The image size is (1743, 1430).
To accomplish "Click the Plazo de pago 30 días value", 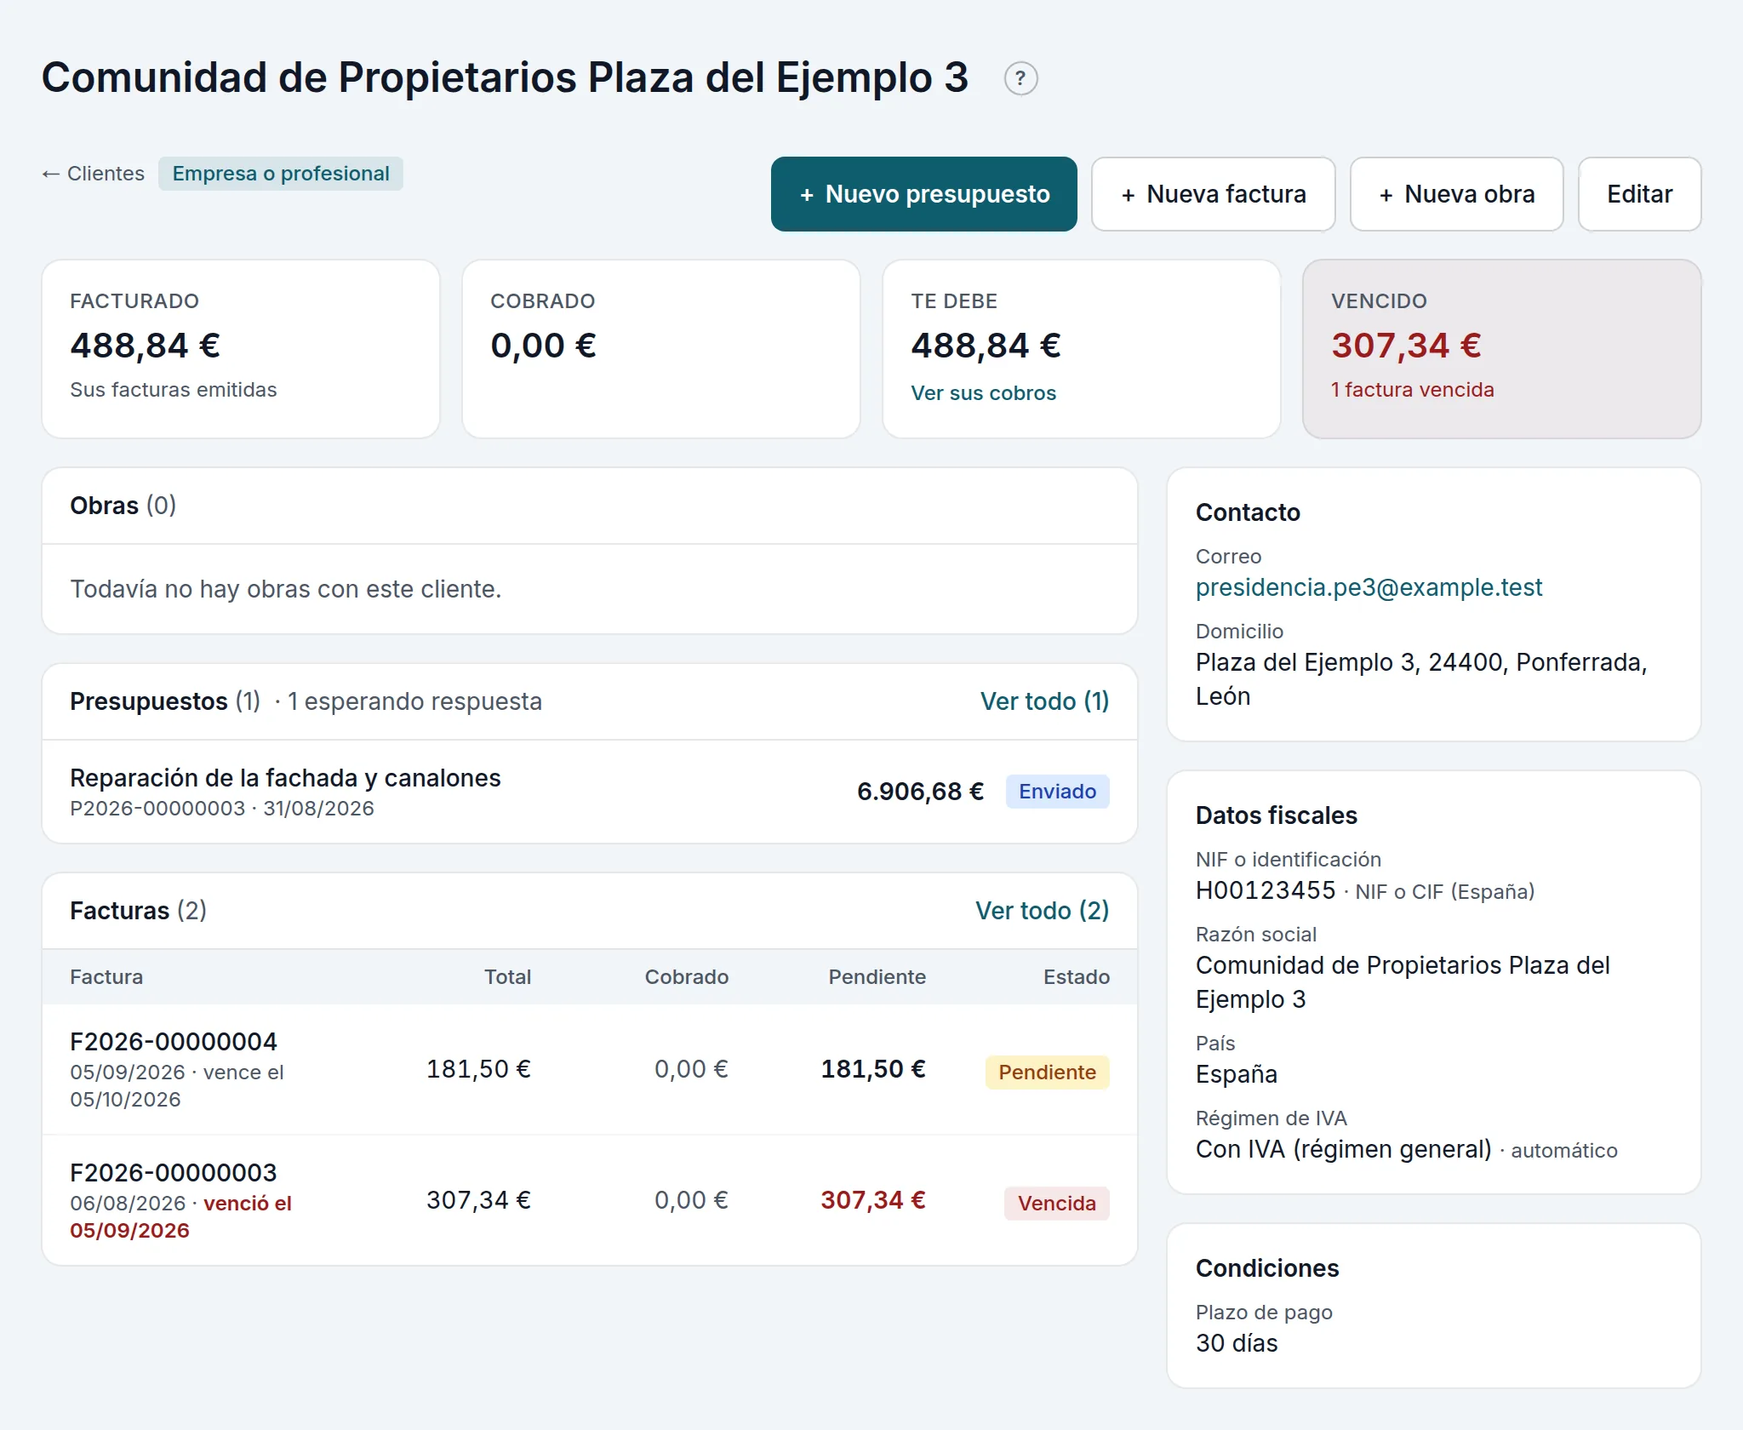I will 1237,1343.
